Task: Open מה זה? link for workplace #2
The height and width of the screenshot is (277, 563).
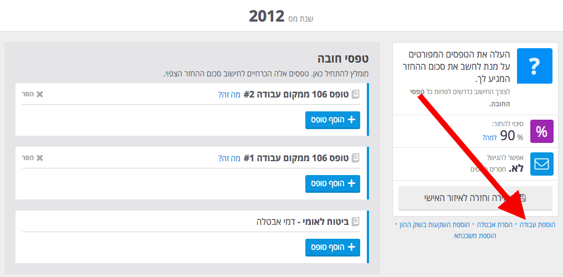Action: [229, 95]
